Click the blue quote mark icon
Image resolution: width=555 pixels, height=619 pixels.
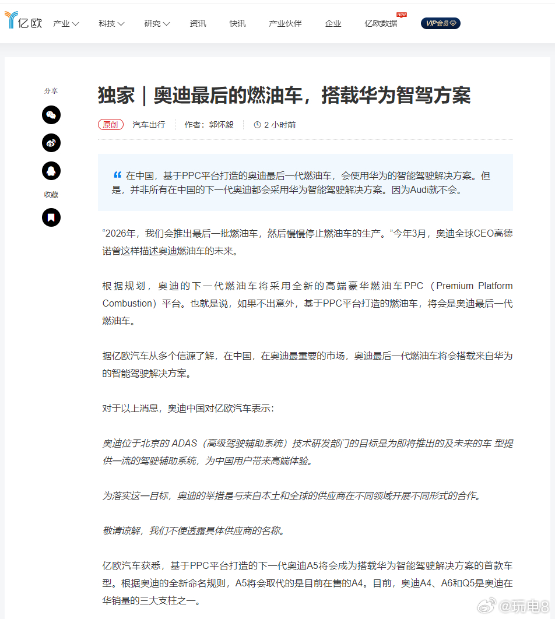[117, 174]
